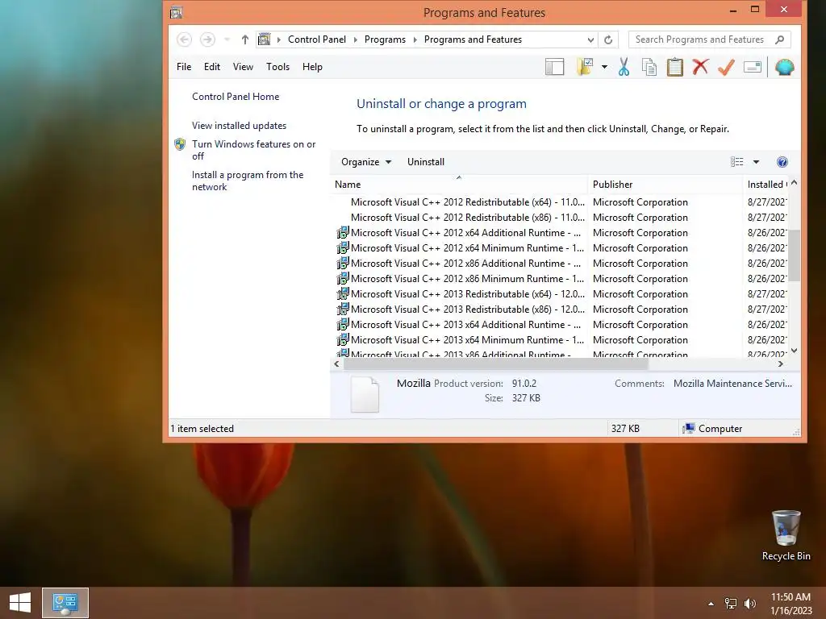
Task: Click the taskbar clock 11:50 AM
Action: (791, 604)
